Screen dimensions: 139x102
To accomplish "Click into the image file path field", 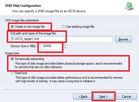I will coord(62,39).
